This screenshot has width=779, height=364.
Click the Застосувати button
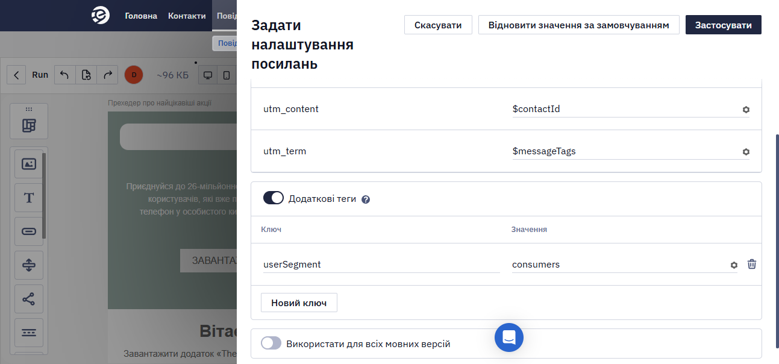pos(724,25)
